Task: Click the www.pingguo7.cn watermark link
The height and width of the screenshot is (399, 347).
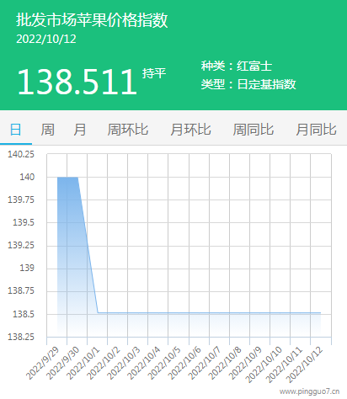Action: pyautogui.click(x=310, y=391)
